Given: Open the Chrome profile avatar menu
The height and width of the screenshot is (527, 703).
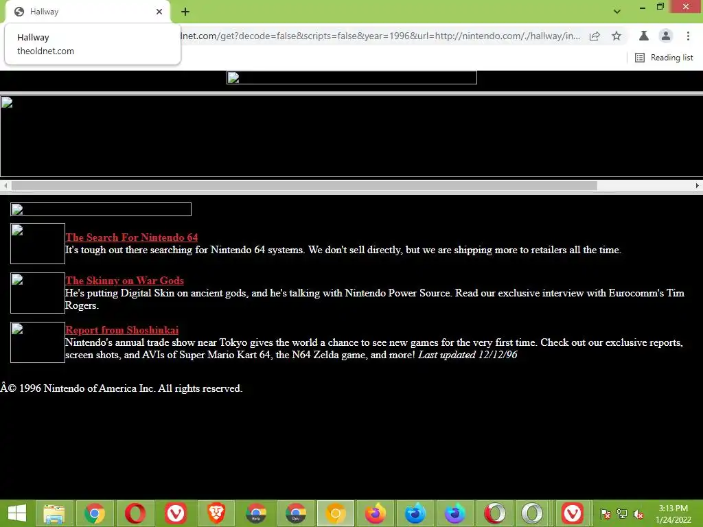Looking at the screenshot, I should (666, 36).
